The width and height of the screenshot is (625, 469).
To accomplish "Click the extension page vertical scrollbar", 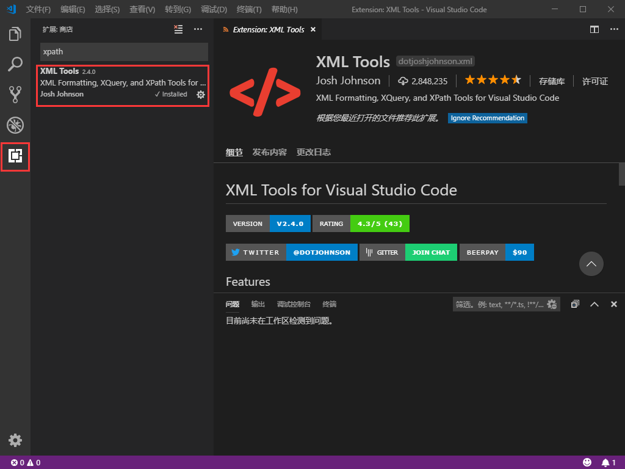I will point(622,174).
